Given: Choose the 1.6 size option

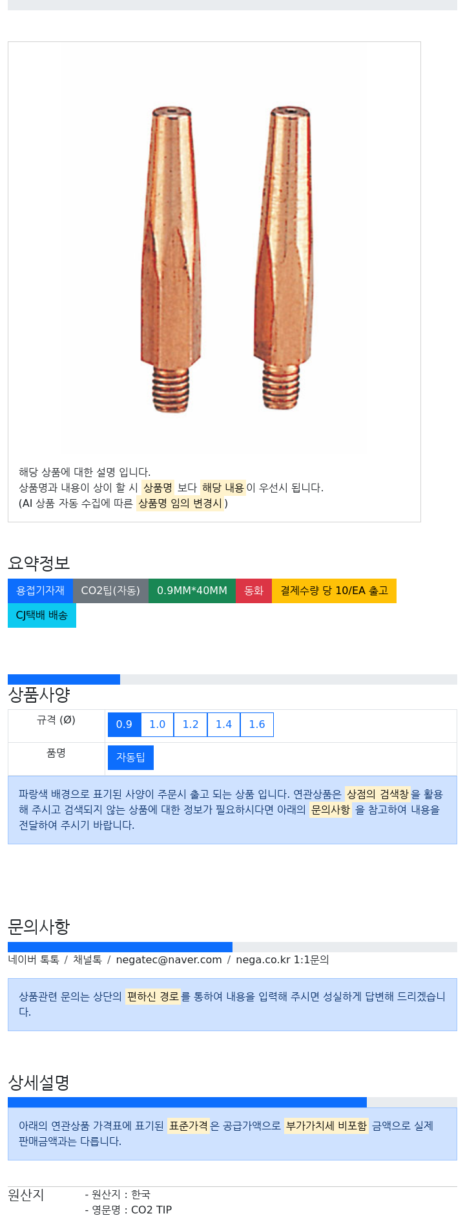Looking at the screenshot, I should point(257,725).
